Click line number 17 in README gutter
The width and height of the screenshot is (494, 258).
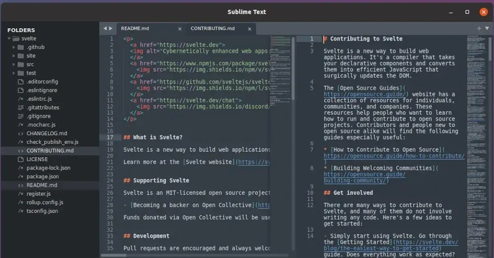click(x=110, y=137)
